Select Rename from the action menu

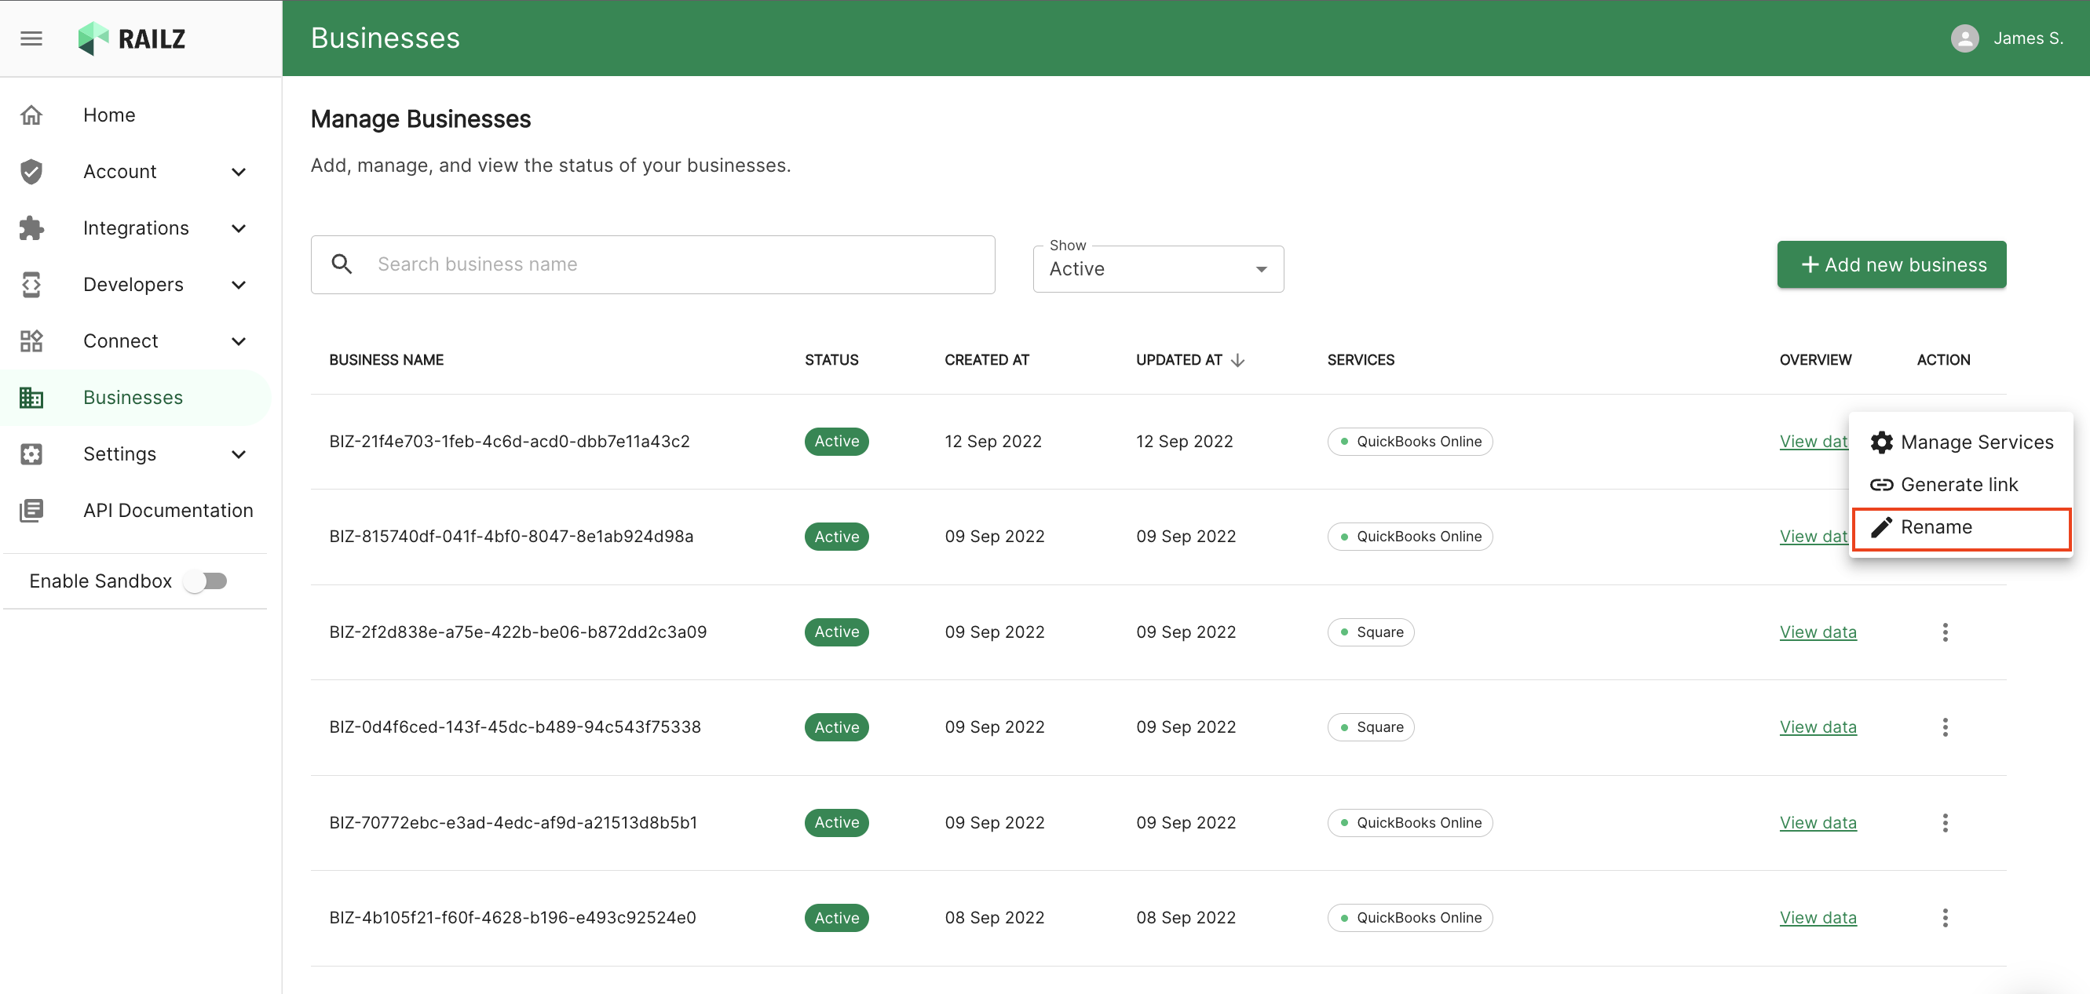pyautogui.click(x=1961, y=527)
